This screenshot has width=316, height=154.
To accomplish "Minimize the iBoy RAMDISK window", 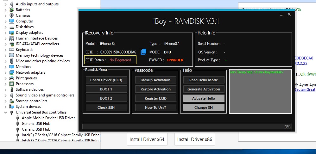I will coord(281,15).
